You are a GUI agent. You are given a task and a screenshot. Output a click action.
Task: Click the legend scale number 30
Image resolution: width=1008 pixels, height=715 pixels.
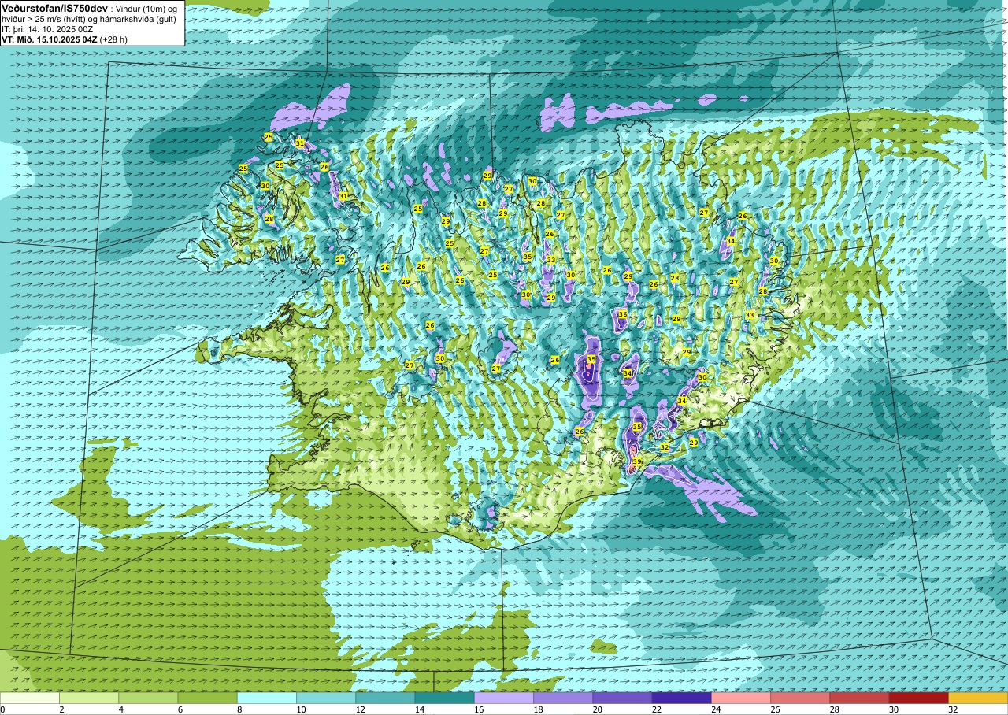pos(893,709)
